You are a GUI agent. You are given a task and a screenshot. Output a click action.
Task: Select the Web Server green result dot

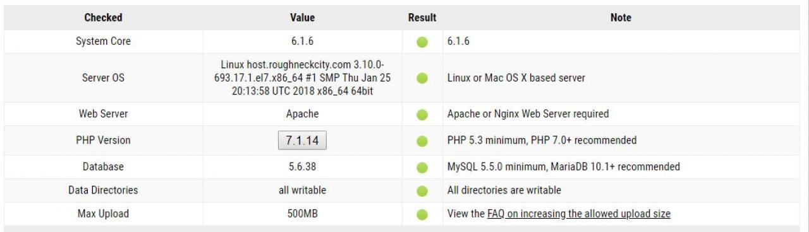(x=422, y=115)
